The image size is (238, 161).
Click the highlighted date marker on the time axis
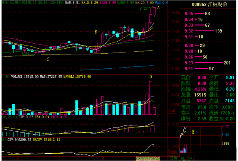pos(147,158)
